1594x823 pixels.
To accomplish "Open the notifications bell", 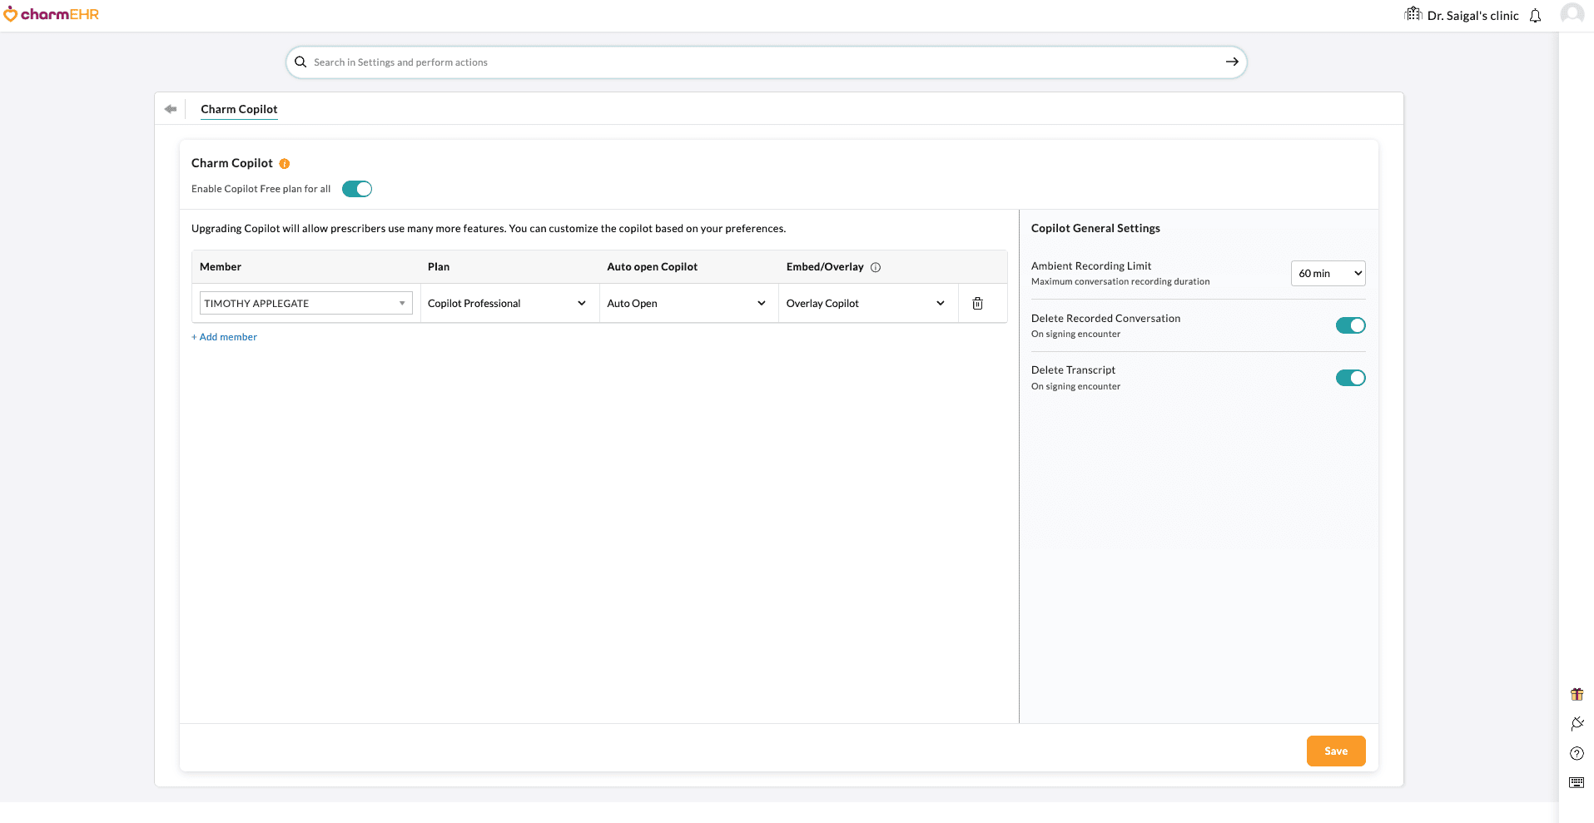I will click(x=1536, y=16).
